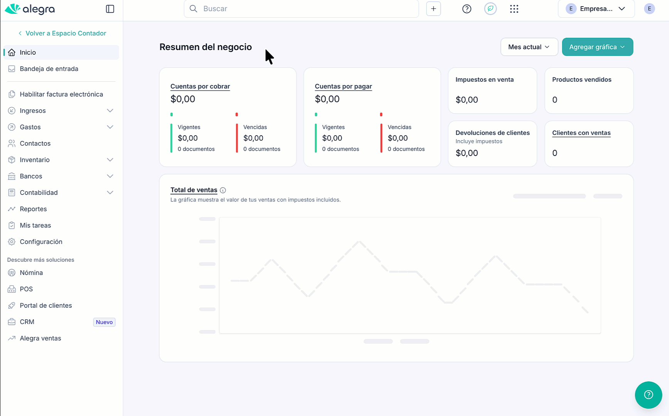The width and height of the screenshot is (669, 416).
Task: Open the Mes actual period dropdown
Action: point(529,47)
